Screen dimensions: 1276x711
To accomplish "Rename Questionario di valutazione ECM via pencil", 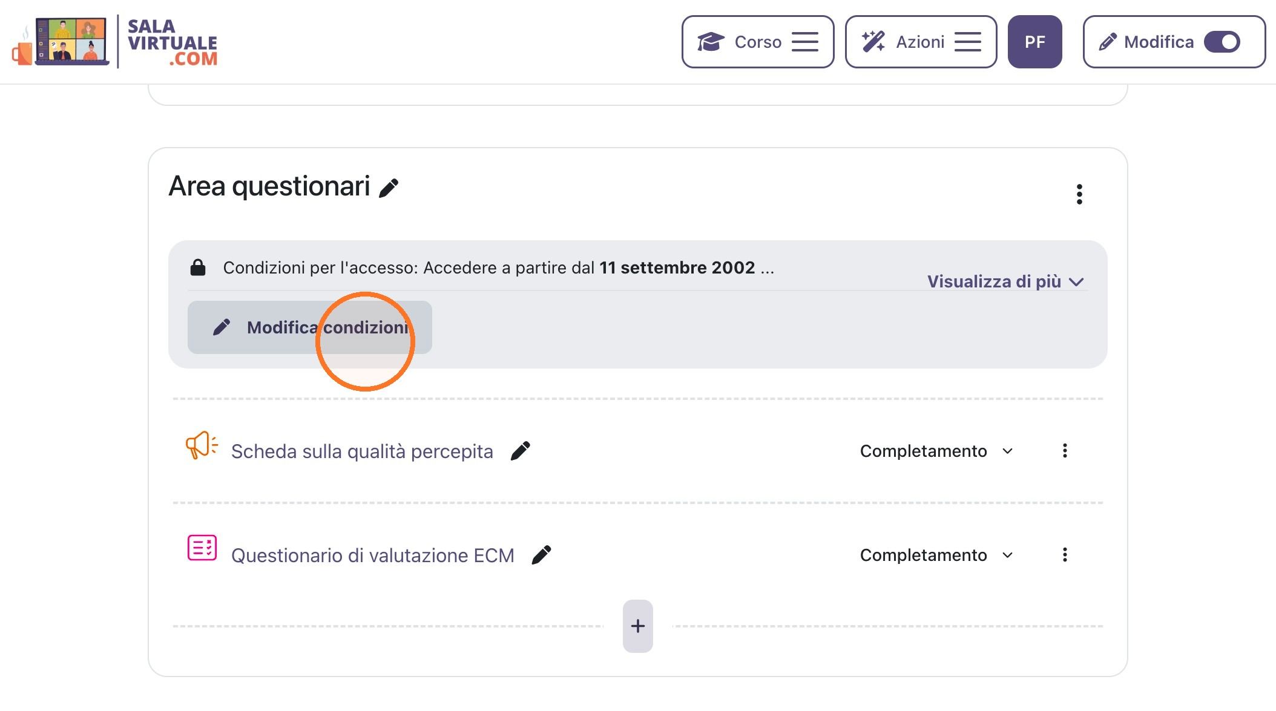I will (x=541, y=555).
